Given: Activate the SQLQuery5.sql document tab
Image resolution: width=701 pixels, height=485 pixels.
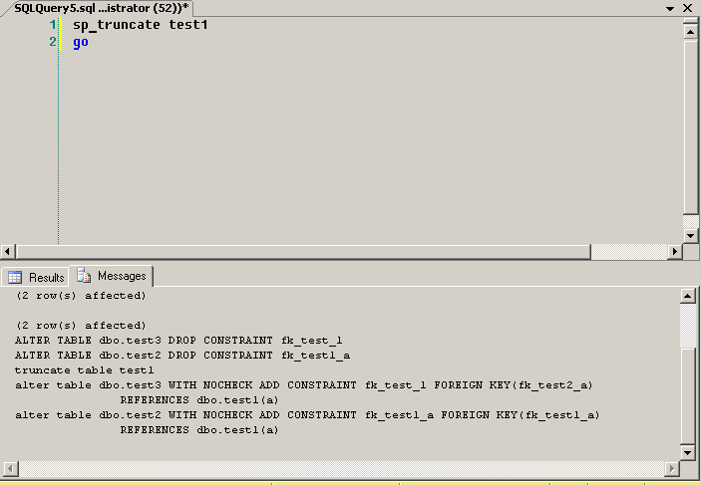Looking at the screenshot, I should 101,7.
